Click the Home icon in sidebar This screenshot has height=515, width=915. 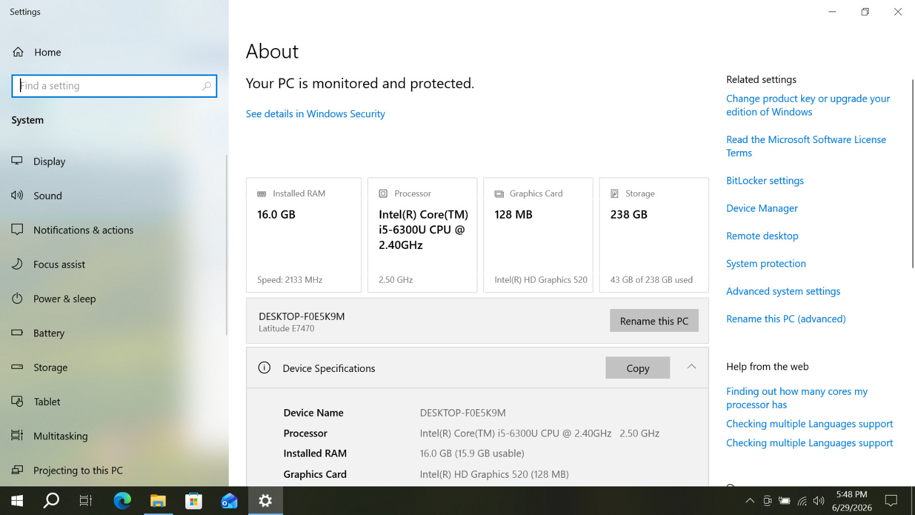(18, 52)
